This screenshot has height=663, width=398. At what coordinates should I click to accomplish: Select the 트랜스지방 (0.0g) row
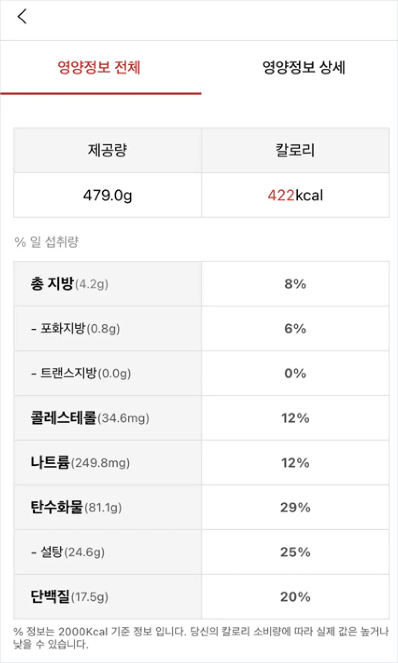pos(201,373)
